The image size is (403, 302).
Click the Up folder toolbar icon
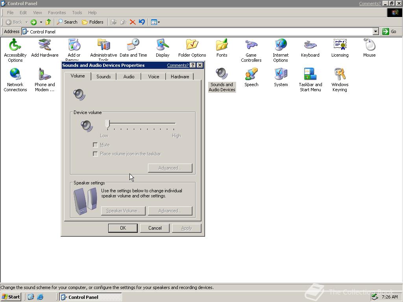point(48,22)
